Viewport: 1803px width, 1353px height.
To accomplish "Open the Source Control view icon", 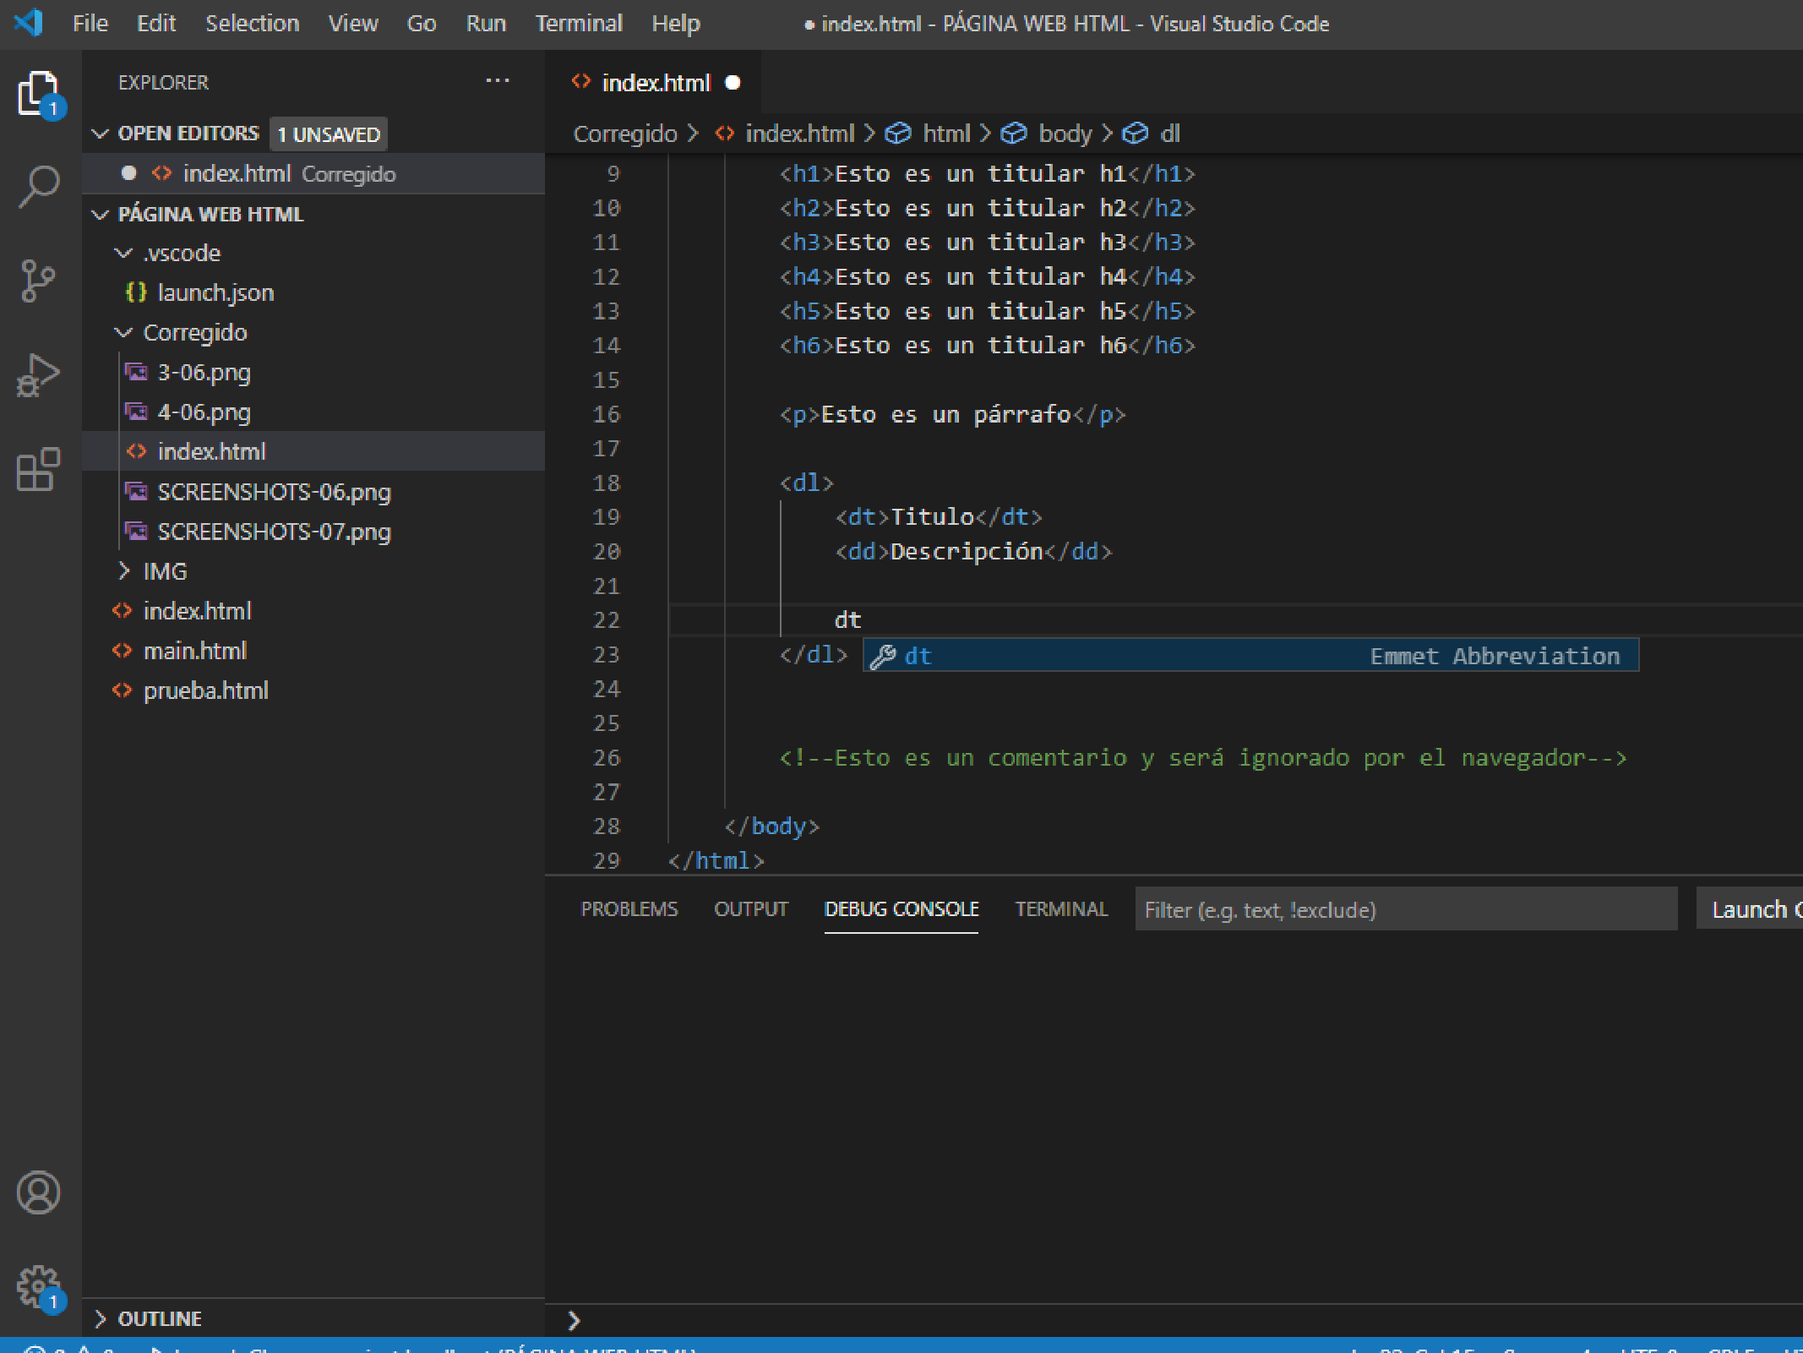I will coord(38,281).
